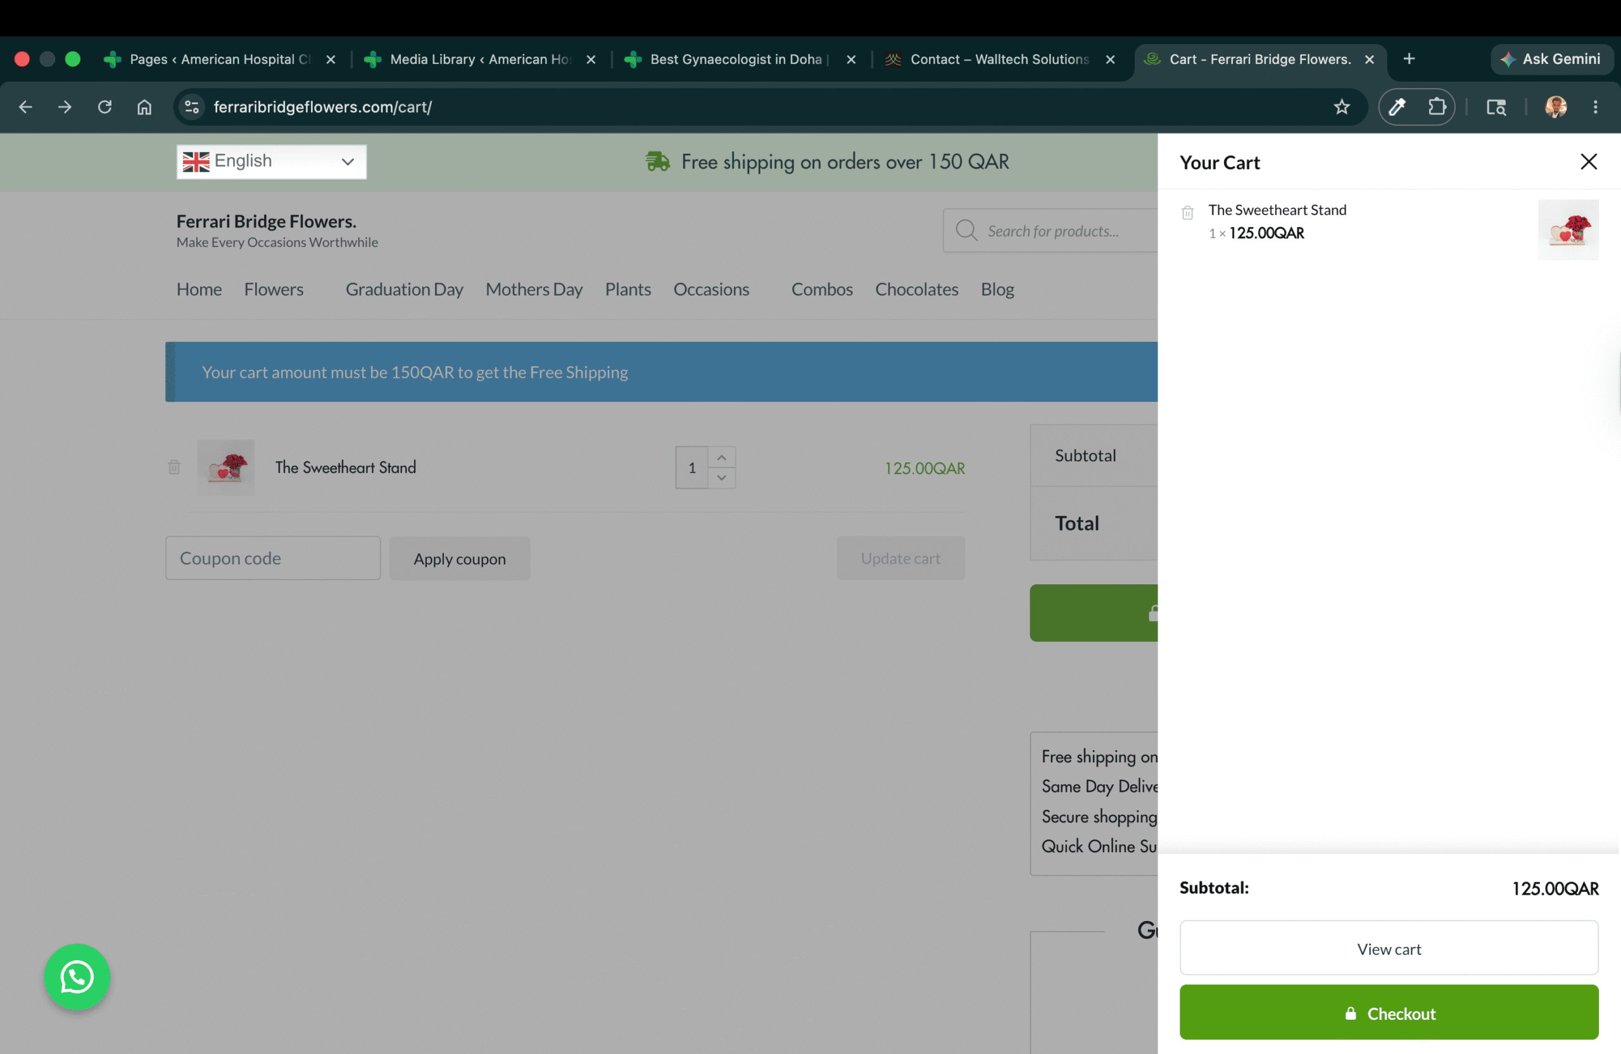Go back with the browser back arrow

[x=25, y=107]
